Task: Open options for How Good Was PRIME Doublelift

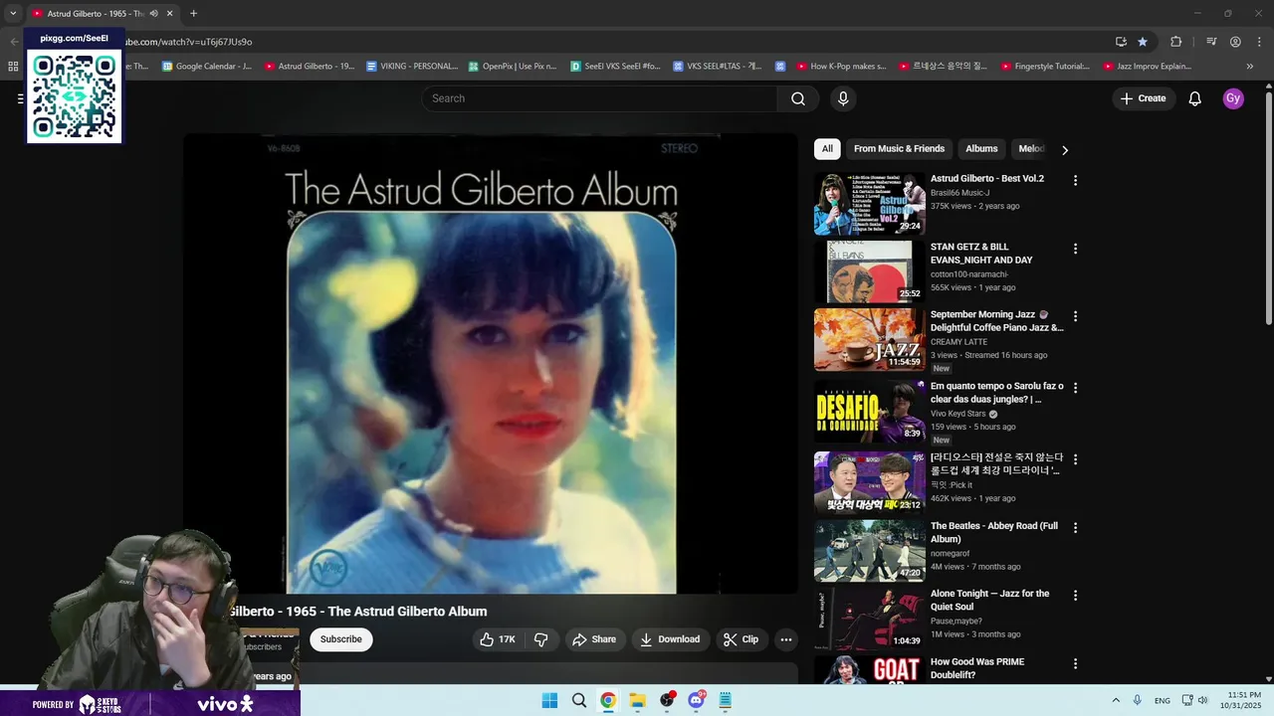Action: [x=1075, y=663]
